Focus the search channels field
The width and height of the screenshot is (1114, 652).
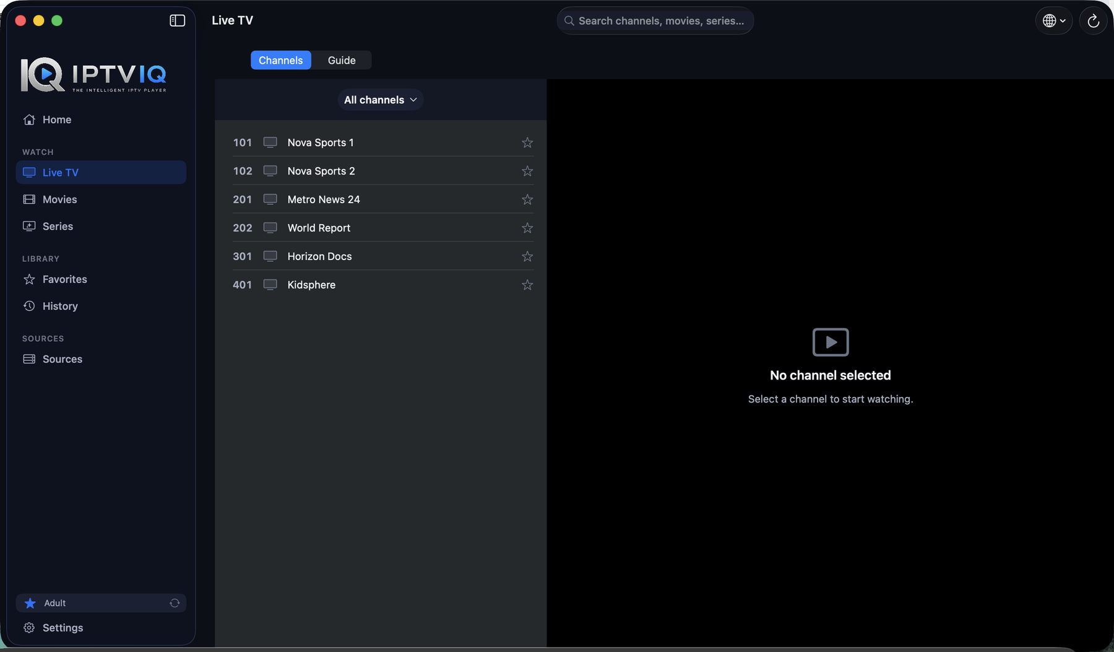(x=655, y=21)
